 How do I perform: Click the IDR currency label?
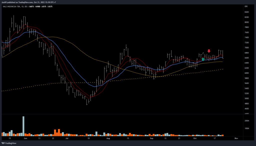tap(246, 5)
